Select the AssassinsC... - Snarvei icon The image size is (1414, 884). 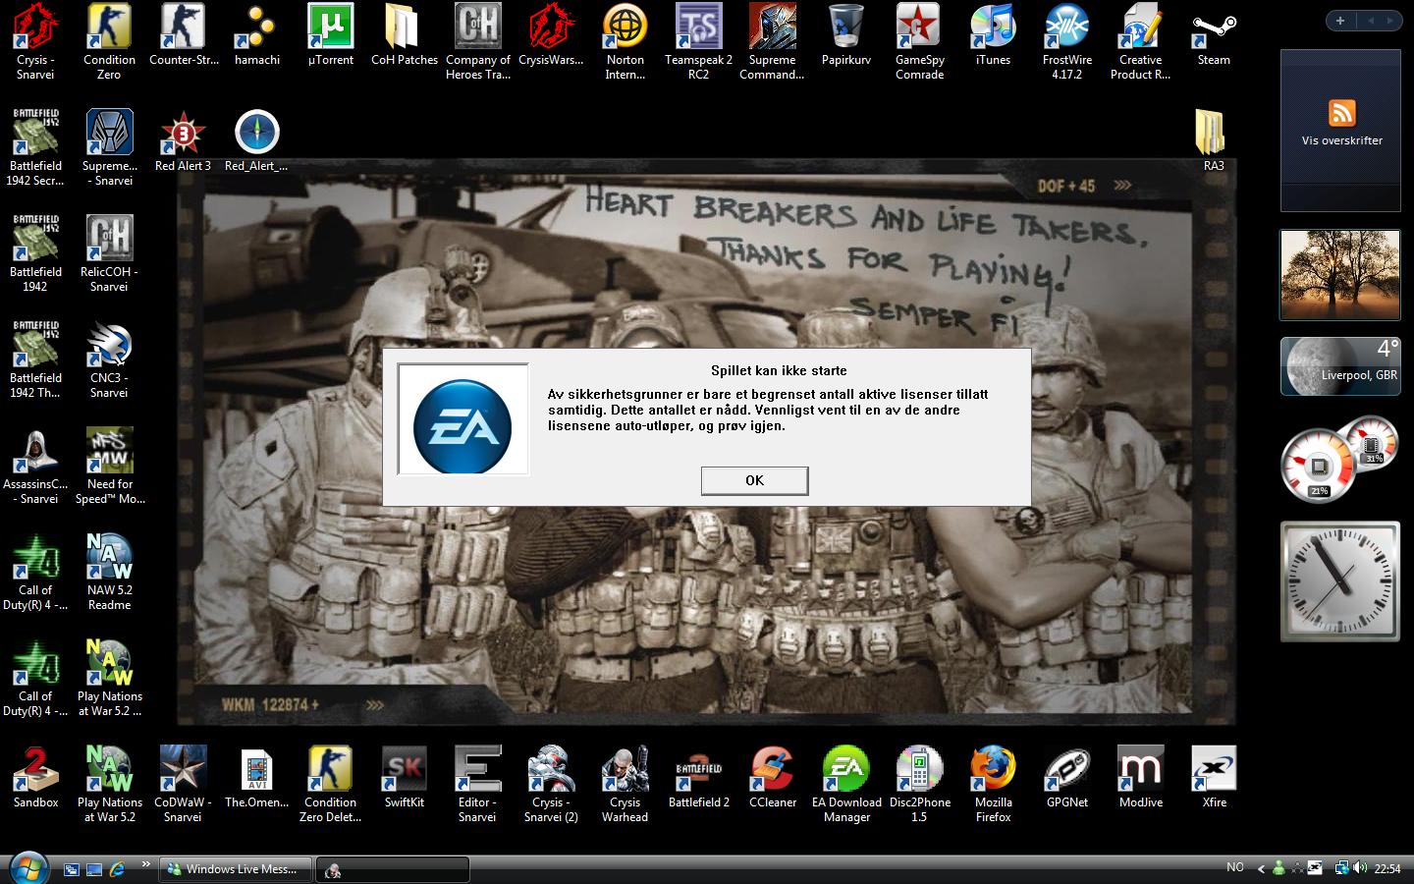(x=35, y=466)
